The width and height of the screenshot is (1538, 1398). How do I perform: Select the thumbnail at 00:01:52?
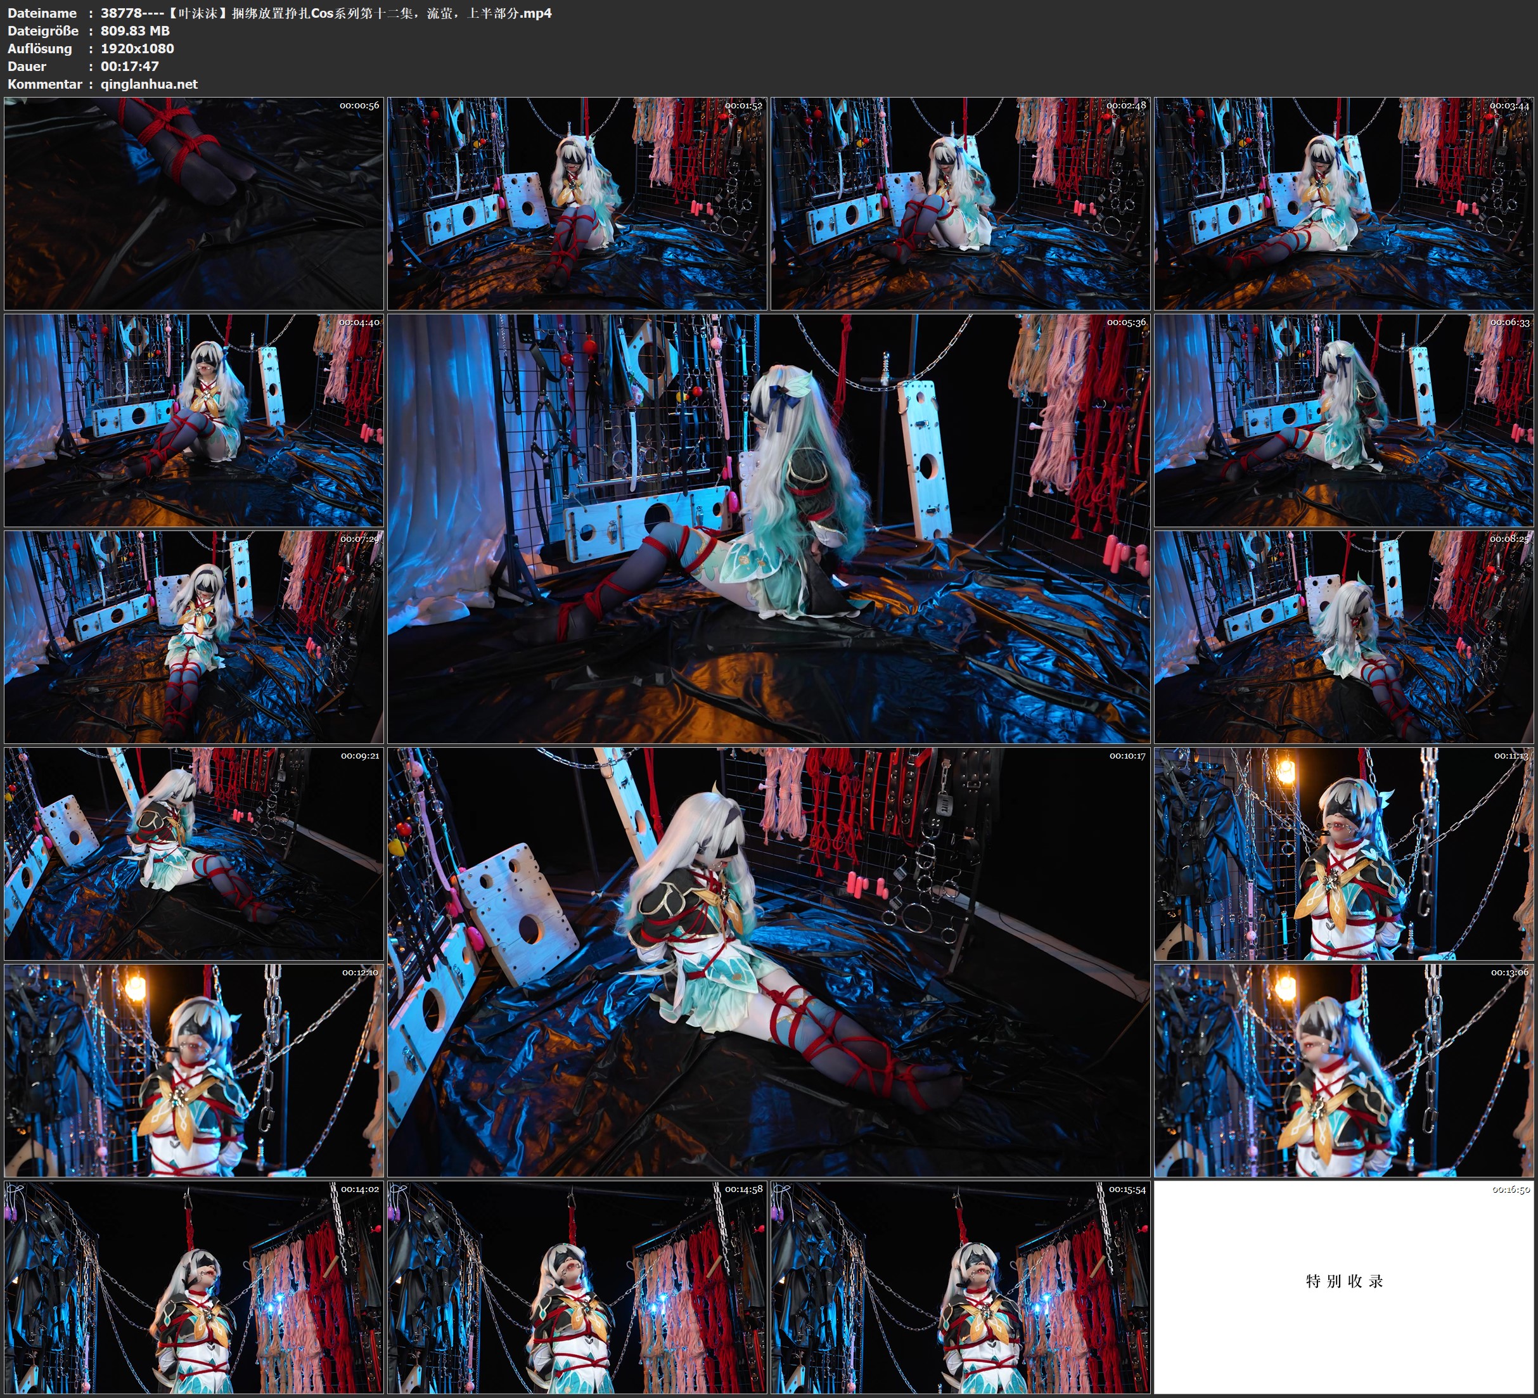(577, 203)
